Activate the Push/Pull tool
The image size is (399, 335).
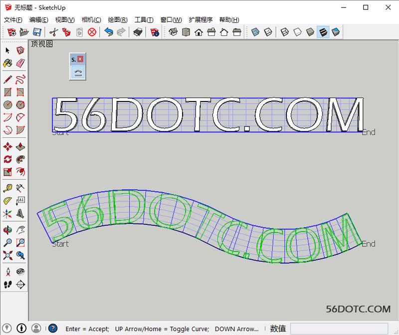[20, 146]
